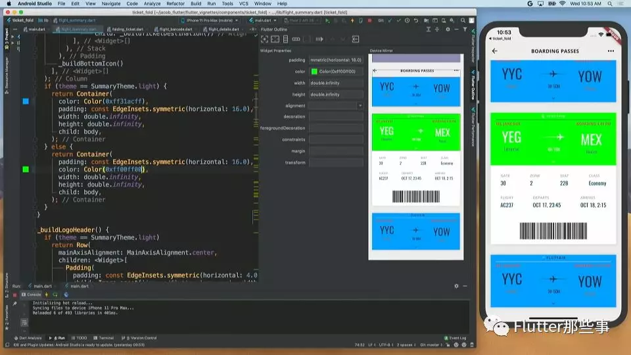Stop app via Run panel red square
Image resolution: width=631 pixels, height=355 pixels.
(15, 295)
